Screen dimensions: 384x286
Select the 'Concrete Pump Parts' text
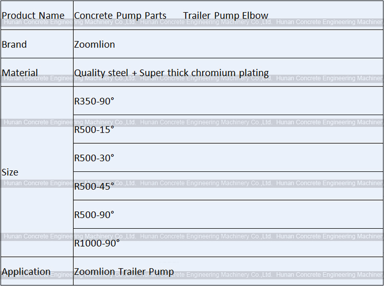coord(120,16)
